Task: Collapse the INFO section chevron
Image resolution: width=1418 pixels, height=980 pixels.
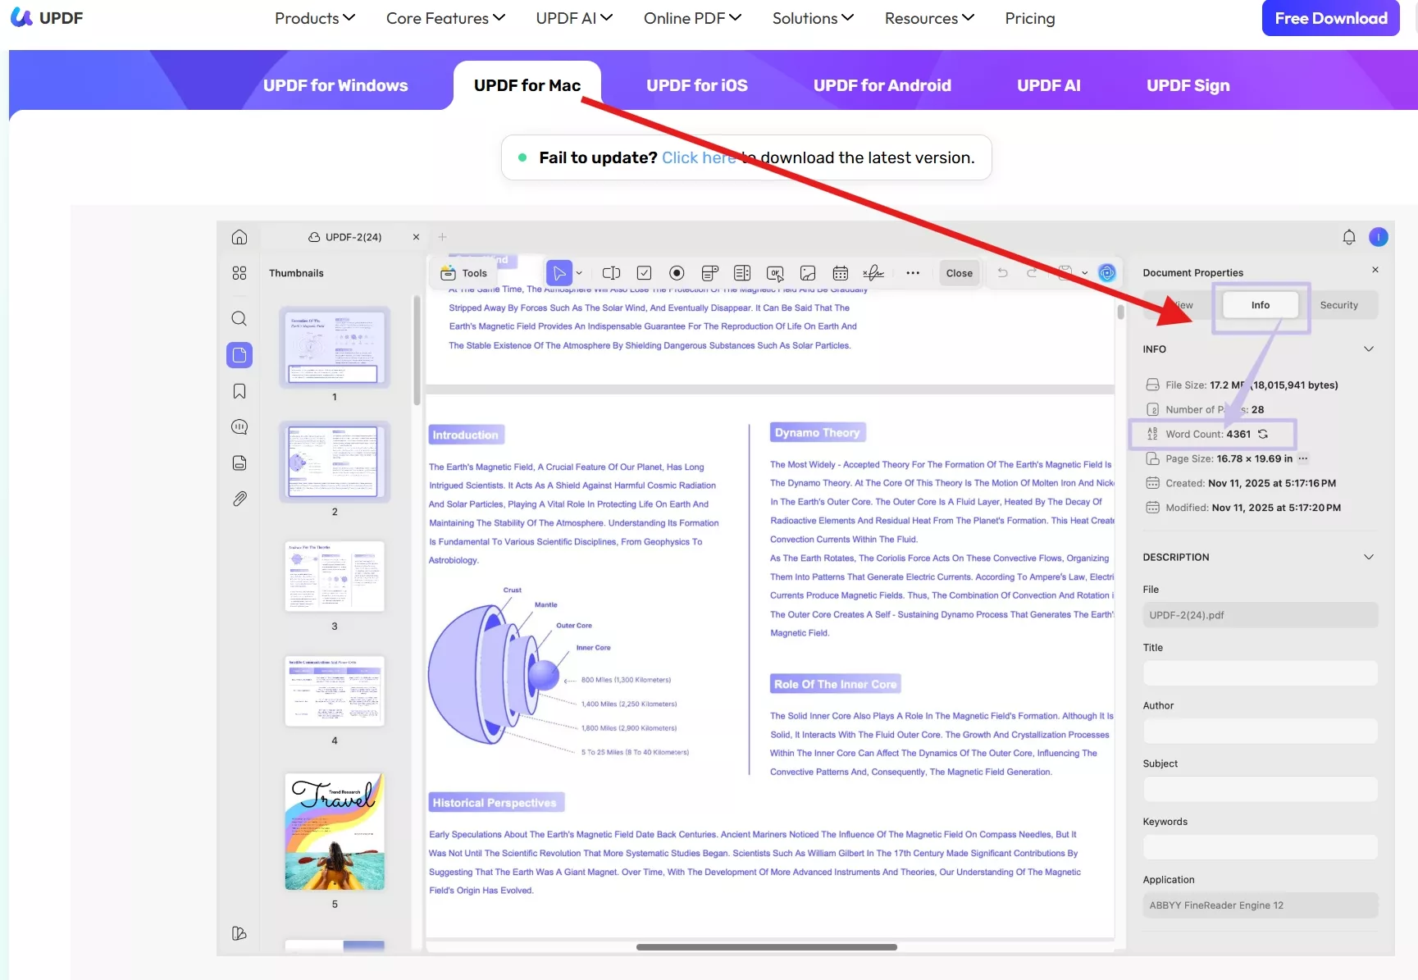Action: (x=1369, y=349)
